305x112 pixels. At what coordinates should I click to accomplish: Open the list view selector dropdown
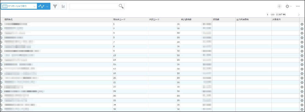[x=19, y=6]
